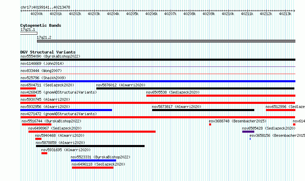Click esv3688748 (Besenbacher2015) label
This screenshot has height=181, width=305.
click(237, 121)
